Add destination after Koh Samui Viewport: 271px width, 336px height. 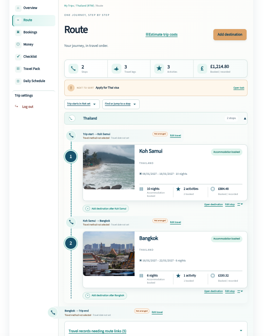point(105,209)
